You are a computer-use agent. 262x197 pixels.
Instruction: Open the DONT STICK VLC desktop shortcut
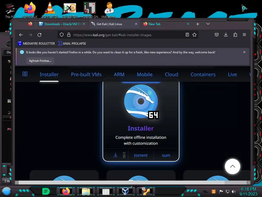point(50,10)
